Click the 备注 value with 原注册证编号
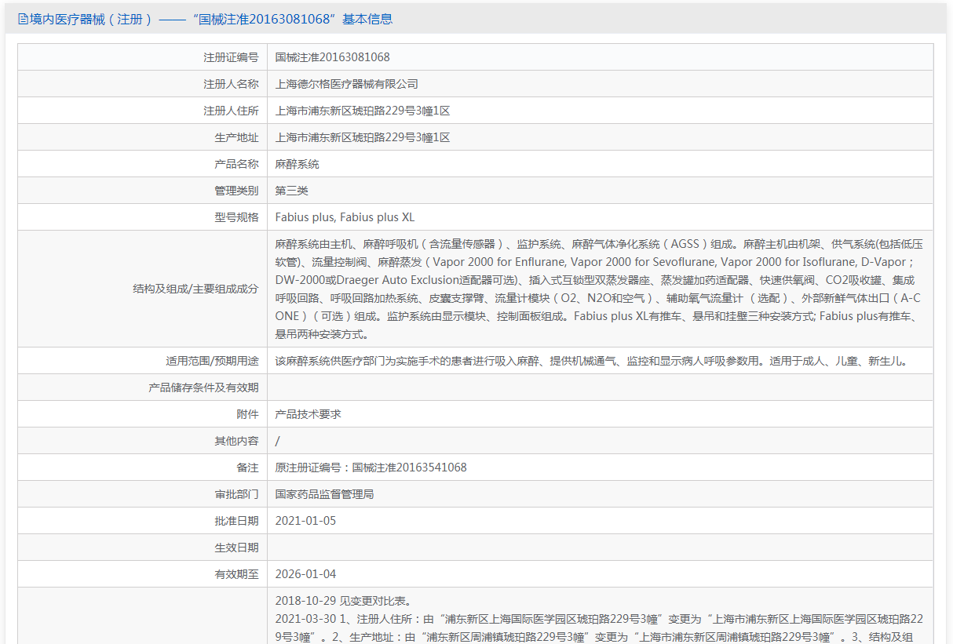The image size is (953, 644). pos(371,468)
